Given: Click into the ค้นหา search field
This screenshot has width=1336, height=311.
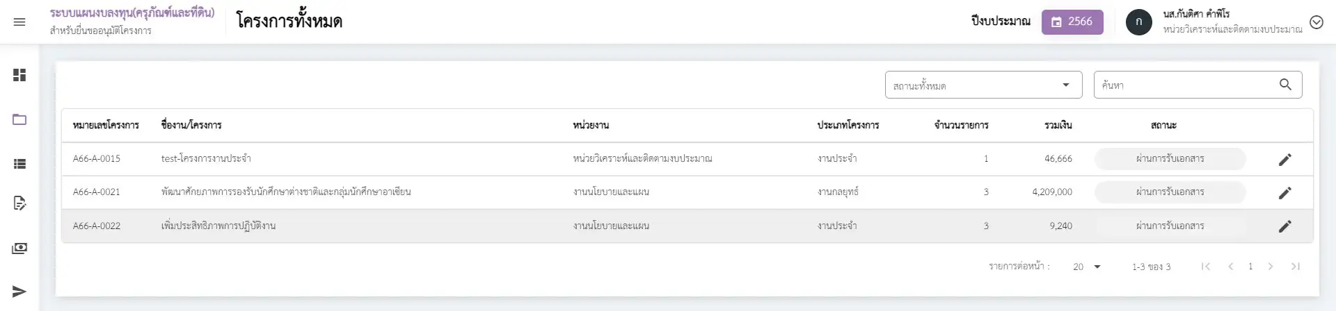Looking at the screenshot, I should [x=1184, y=85].
